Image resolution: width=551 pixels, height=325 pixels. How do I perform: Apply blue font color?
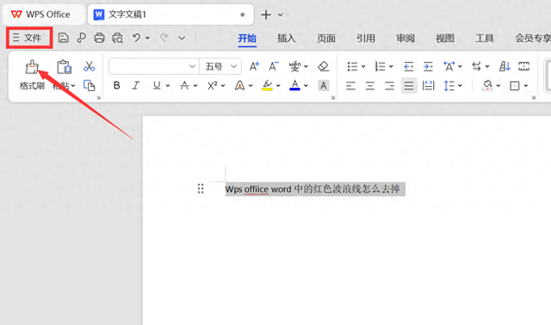click(294, 85)
